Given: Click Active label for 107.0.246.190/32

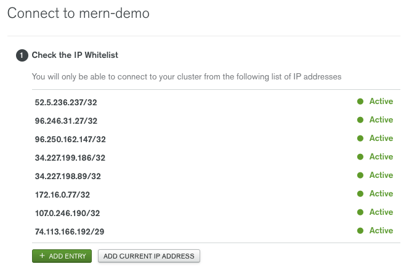Looking at the screenshot, I should (x=381, y=212).
